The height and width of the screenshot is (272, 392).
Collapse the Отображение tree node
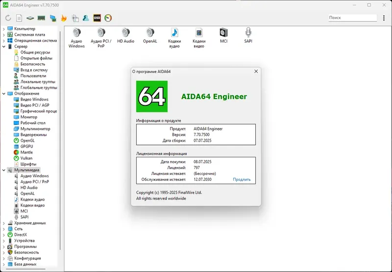3,94
